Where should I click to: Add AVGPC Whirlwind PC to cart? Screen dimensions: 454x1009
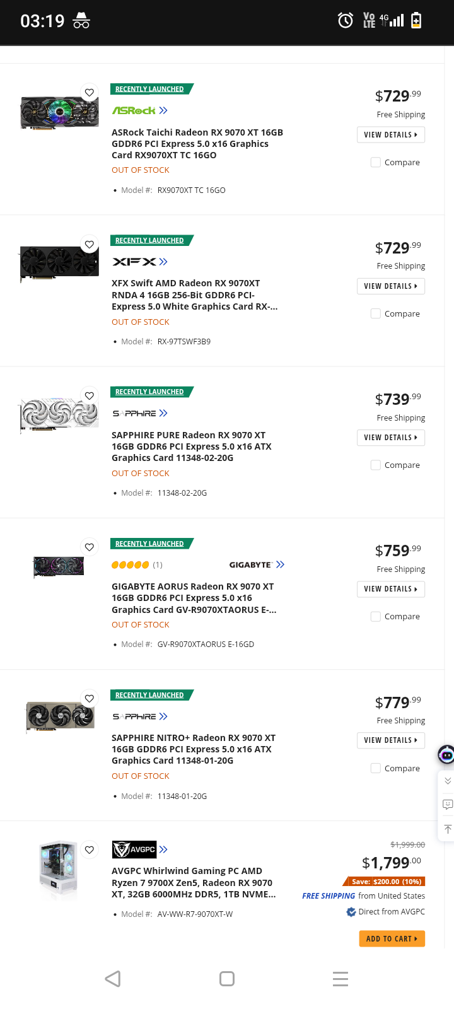pos(392,939)
